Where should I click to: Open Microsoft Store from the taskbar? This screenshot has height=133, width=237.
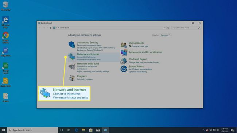click(91, 130)
